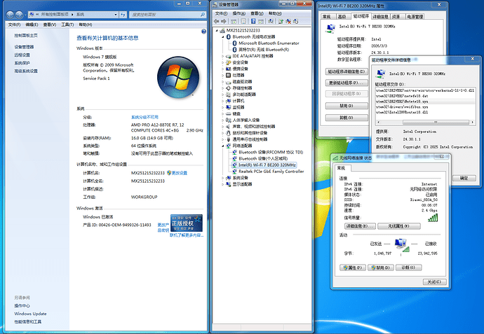Select the vwifibus.sys row in driver files list
The image size is (484, 334).
(x=425, y=107)
